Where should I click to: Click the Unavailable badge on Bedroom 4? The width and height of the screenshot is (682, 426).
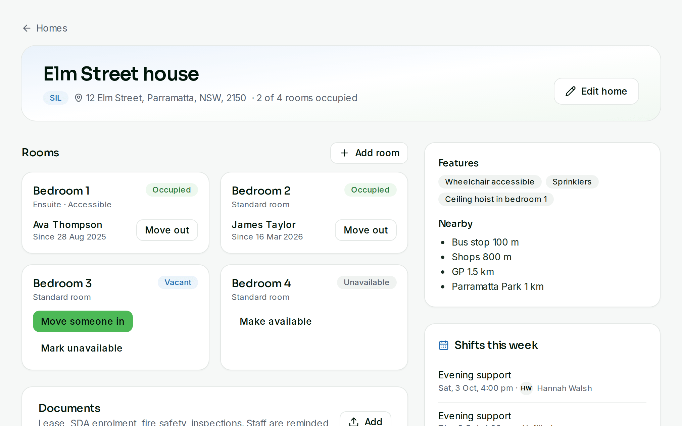point(367,282)
